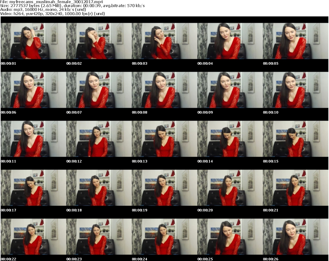Click the 00:00:26 timestamp label

click(x=271, y=259)
